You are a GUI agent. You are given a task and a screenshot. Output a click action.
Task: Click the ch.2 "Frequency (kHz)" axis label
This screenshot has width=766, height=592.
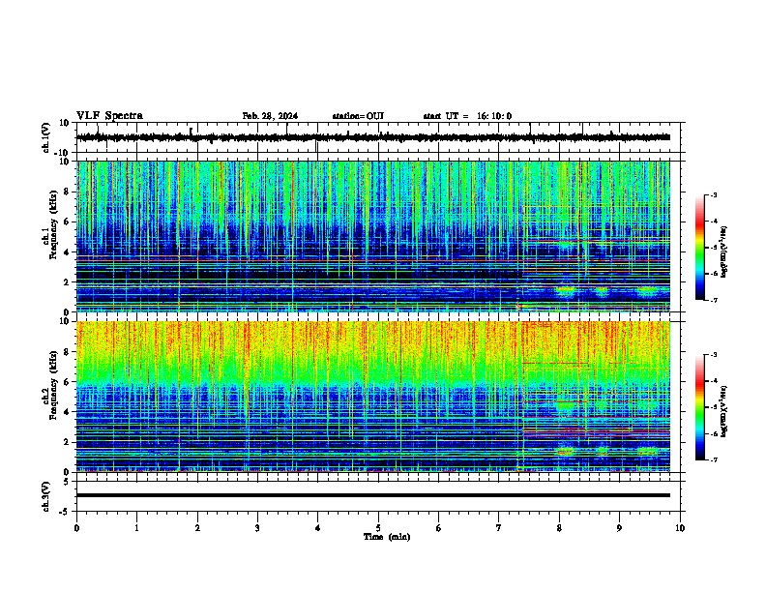click(x=53, y=385)
